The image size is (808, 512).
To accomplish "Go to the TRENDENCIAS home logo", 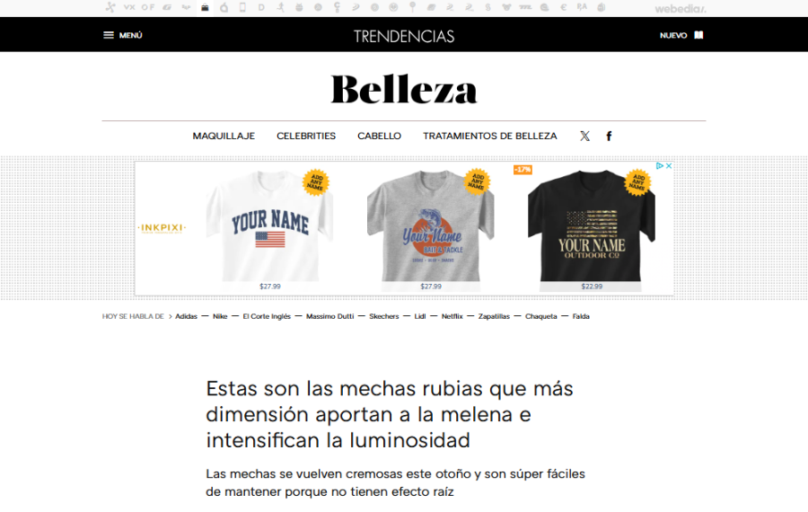I will pyautogui.click(x=404, y=36).
